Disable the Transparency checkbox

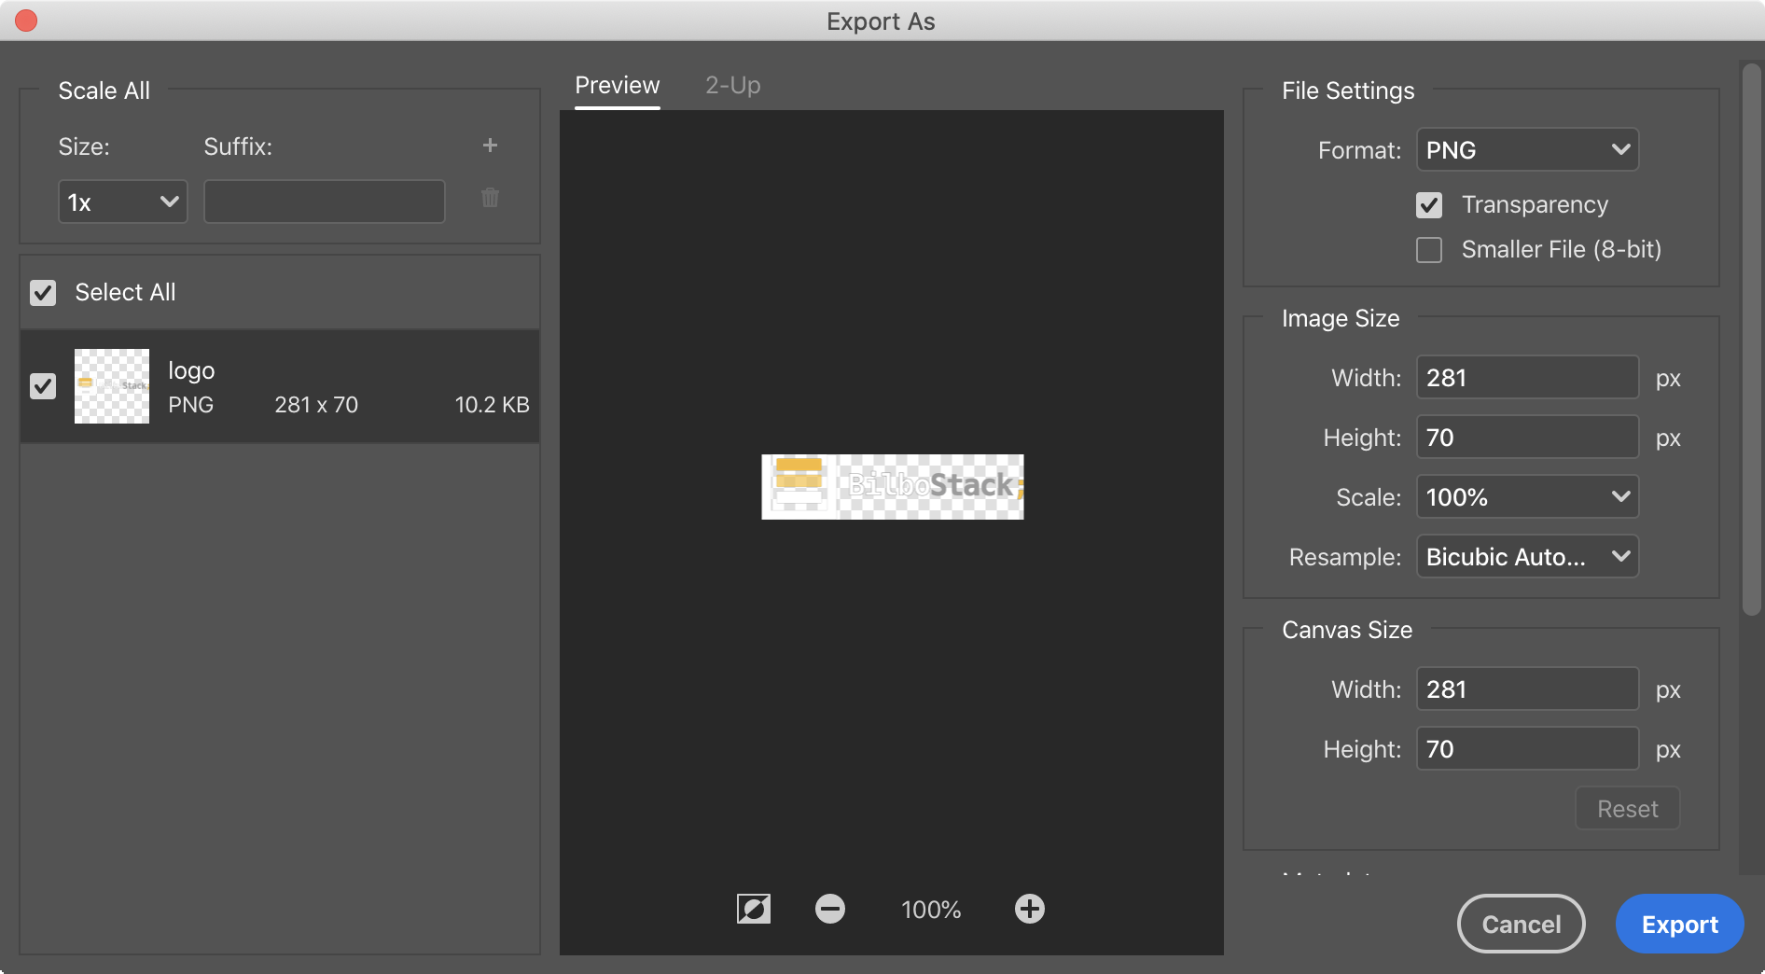1429,205
